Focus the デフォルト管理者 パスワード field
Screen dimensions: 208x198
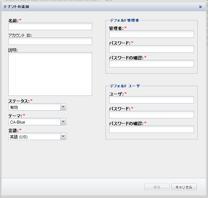click(x=151, y=49)
